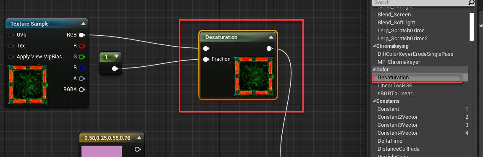Click the pink color swatch preview
The width and height of the screenshot is (483, 157).
[102, 151]
